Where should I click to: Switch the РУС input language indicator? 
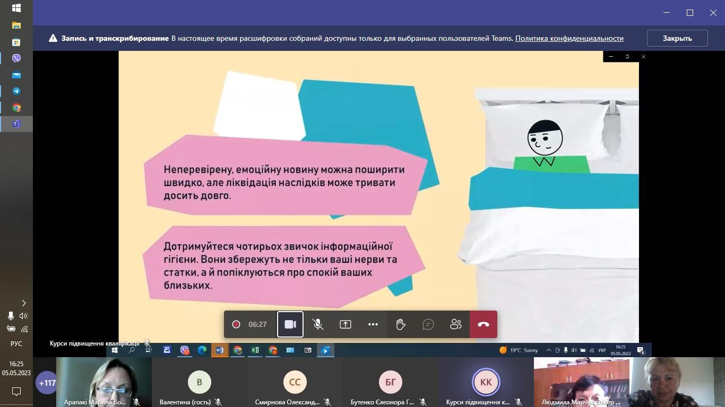point(16,343)
